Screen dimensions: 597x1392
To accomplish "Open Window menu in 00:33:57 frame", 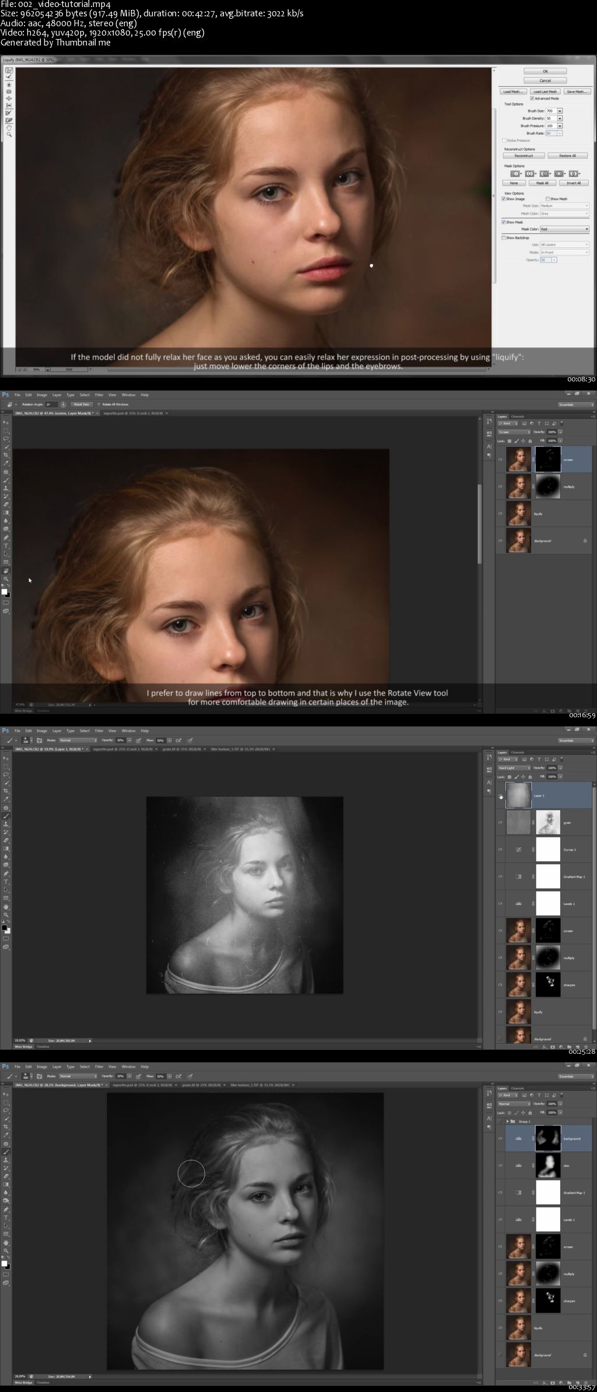I will tap(128, 1067).
